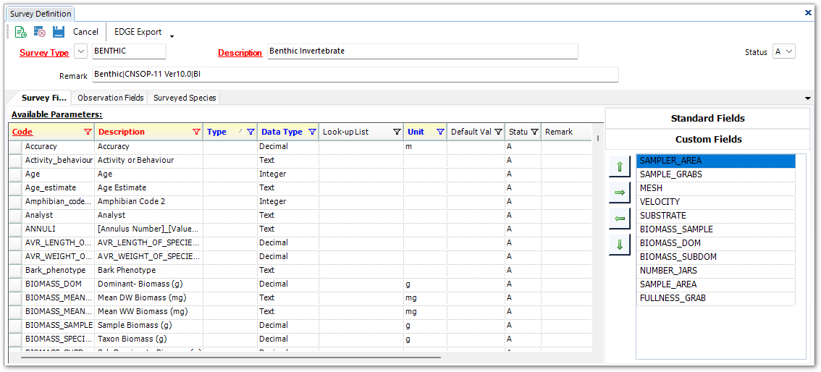The image size is (821, 372).
Task: Click the new survey definition icon
Action: 21,32
